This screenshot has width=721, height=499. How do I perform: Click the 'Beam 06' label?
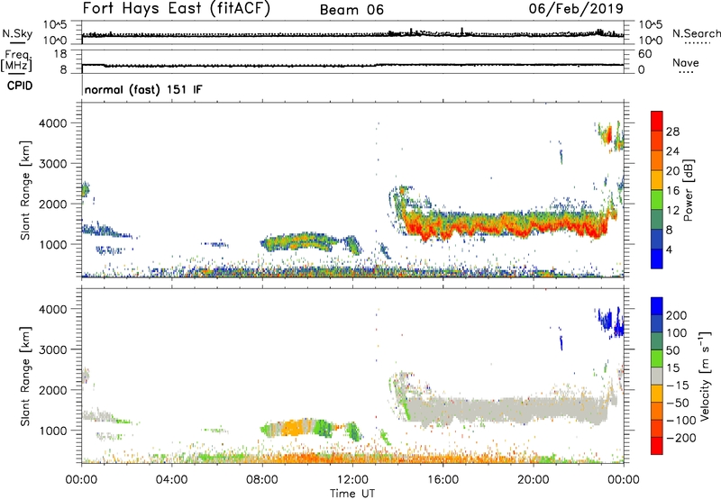coord(351,10)
